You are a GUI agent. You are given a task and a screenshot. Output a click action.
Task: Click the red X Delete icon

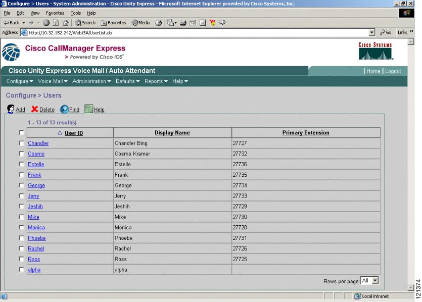coord(34,109)
